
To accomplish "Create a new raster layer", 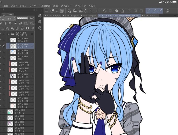I will (x=2, y=28).
